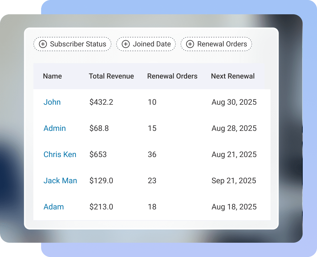Click Adam's next renewal date Aug 18
This screenshot has width=317, height=257.
click(234, 207)
